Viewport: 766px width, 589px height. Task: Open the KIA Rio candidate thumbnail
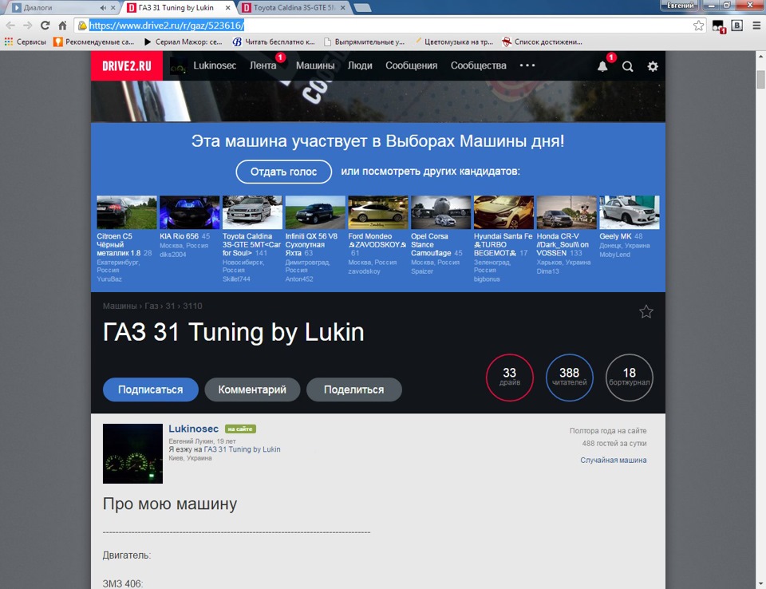pos(190,212)
